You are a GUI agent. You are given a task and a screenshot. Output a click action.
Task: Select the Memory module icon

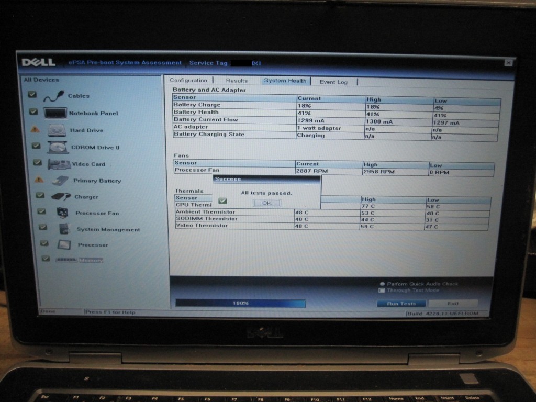(x=66, y=260)
